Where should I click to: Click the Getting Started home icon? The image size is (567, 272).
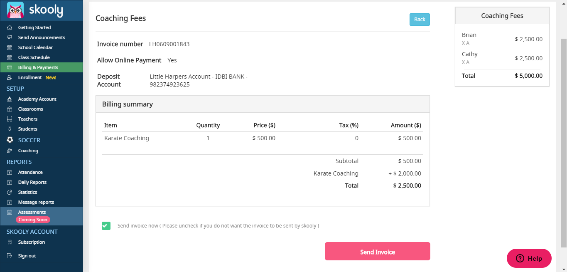click(10, 27)
